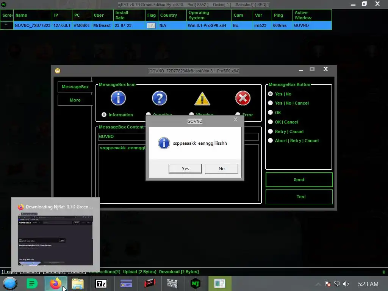Click the red and black taskbar icon

click(x=150, y=283)
